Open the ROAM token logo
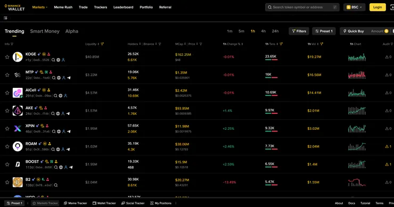Screen dimensions: 394x207 point(18,146)
